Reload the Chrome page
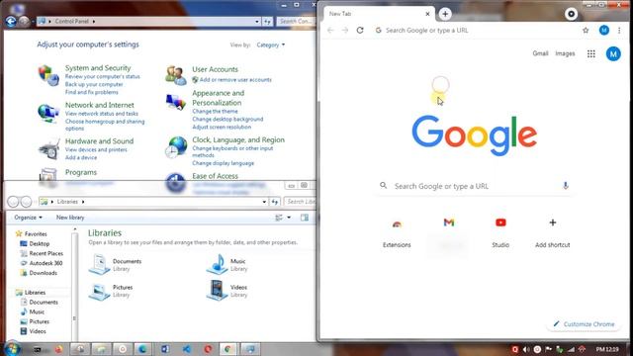This screenshot has height=356, width=633. pos(360,31)
